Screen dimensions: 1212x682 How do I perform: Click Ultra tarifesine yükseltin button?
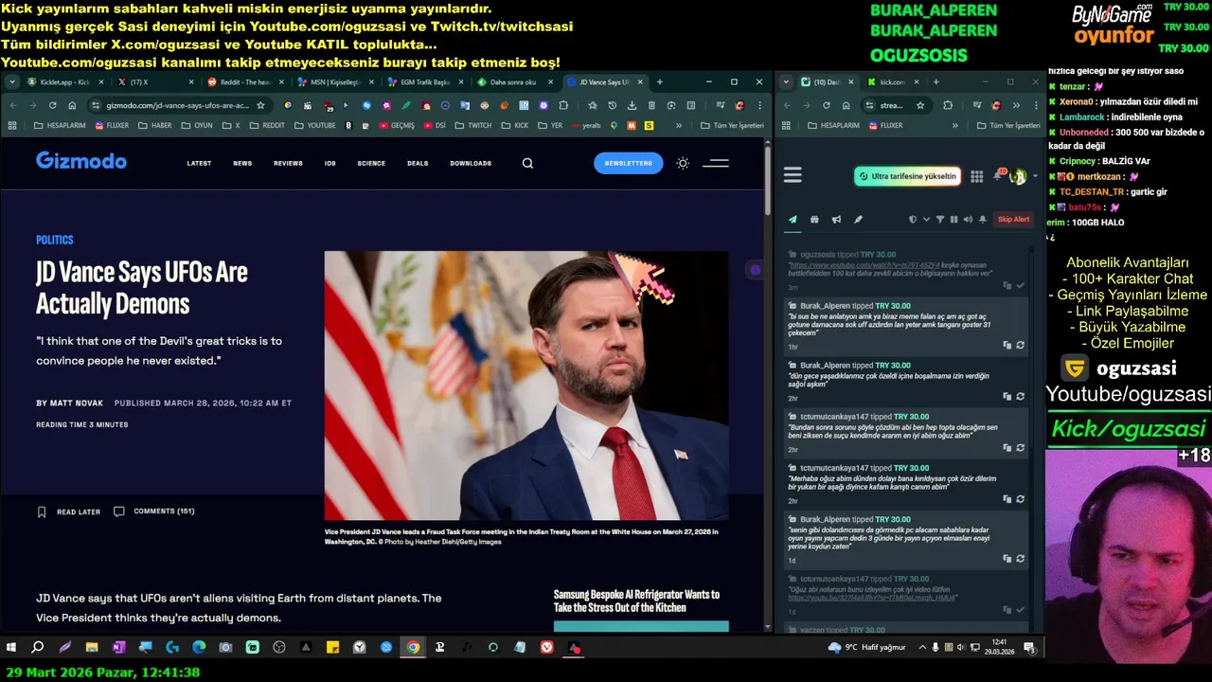point(907,176)
